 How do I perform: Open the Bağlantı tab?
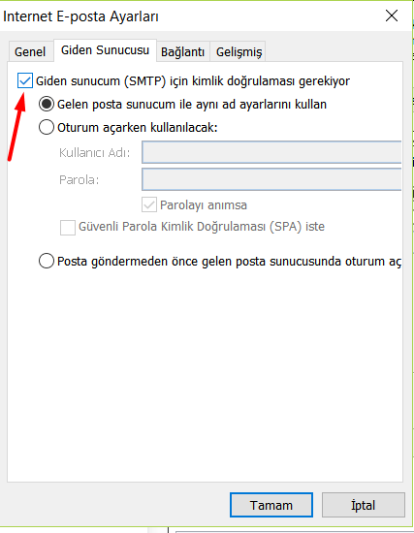pos(182,51)
